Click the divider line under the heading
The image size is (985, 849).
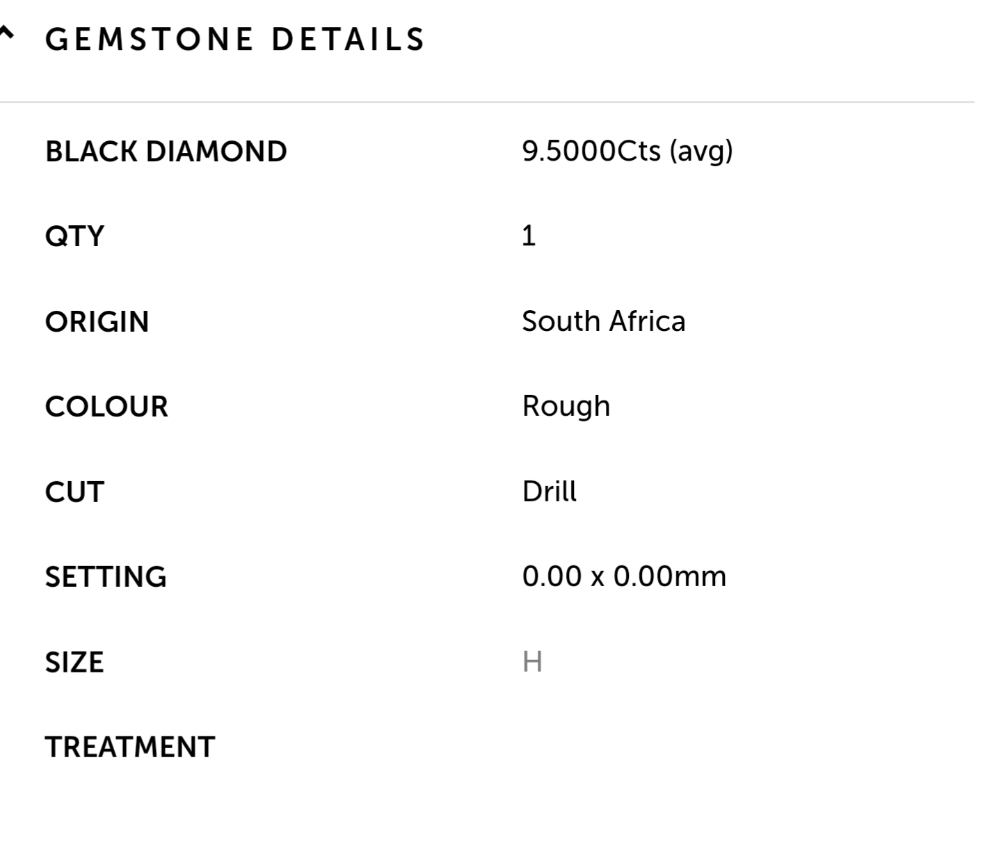tap(487, 102)
